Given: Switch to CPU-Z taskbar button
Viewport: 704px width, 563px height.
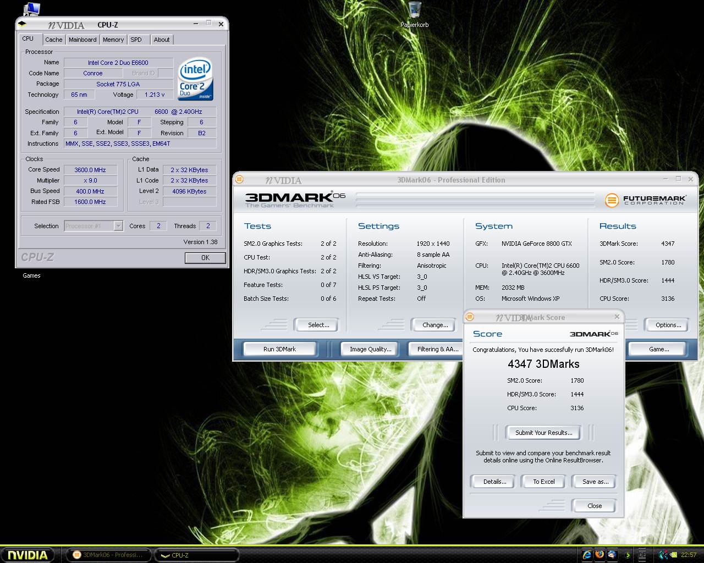Looking at the screenshot, I should [x=196, y=555].
